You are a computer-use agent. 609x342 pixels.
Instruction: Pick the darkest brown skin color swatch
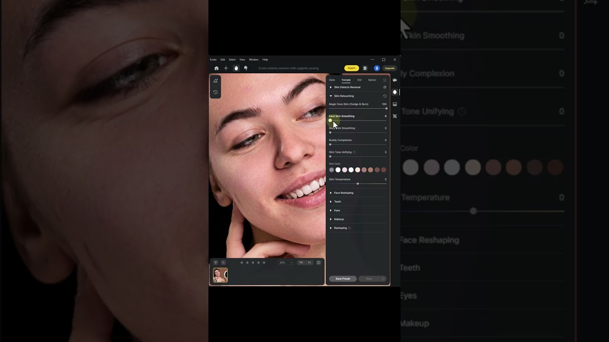click(383, 170)
